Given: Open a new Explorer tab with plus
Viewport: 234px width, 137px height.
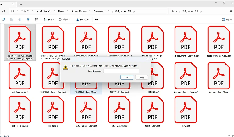Looking at the screenshot, I should click(21, 4).
